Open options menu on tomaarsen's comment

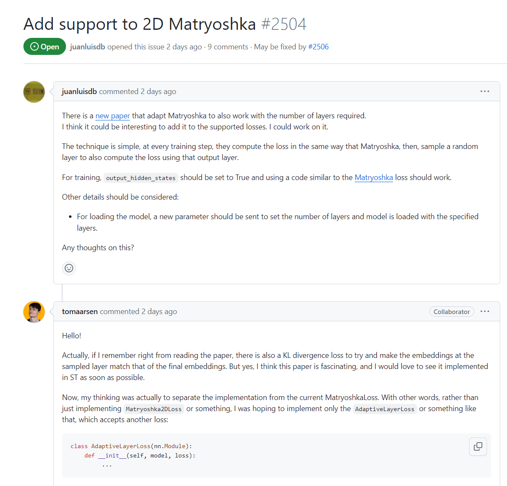pyautogui.click(x=484, y=312)
